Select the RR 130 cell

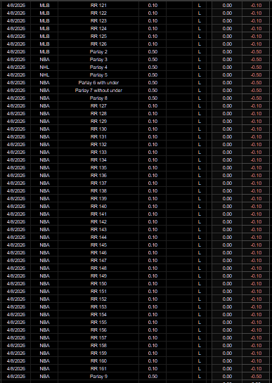[98, 129]
